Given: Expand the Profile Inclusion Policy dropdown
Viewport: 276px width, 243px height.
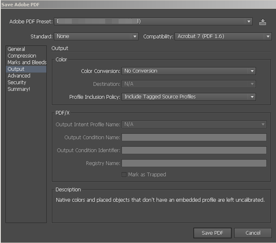Looking at the screenshot, I should (x=188, y=97).
